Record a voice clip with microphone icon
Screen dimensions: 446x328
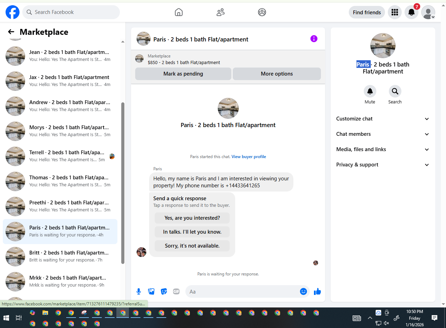point(139,291)
